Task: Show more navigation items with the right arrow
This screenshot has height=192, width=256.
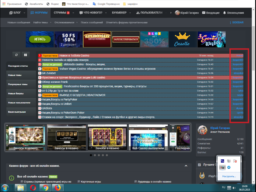Action: point(171,13)
